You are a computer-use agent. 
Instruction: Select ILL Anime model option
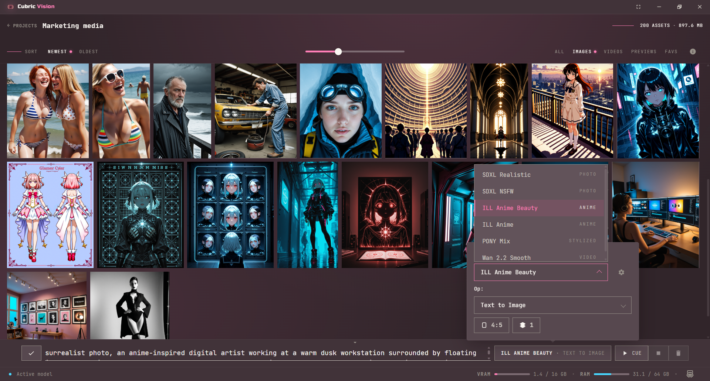click(x=539, y=224)
